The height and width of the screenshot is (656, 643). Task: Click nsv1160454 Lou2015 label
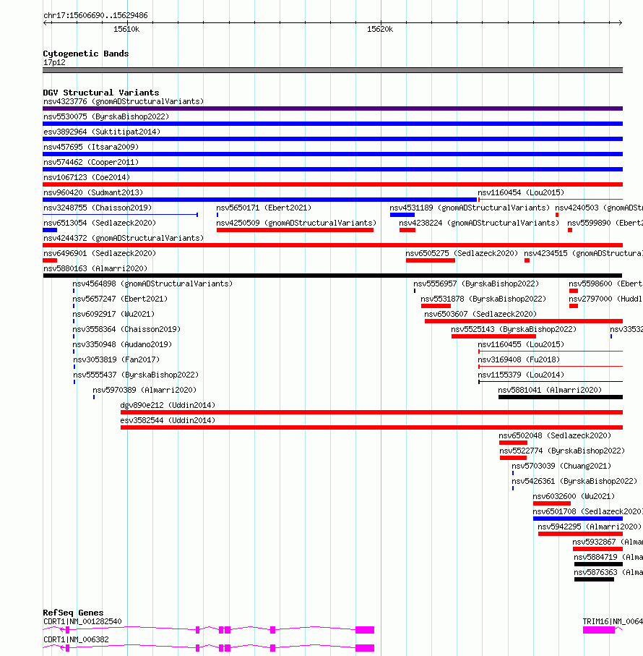tap(521, 192)
